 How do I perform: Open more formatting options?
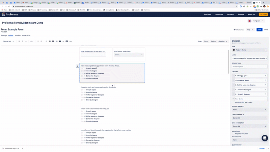[26, 41]
